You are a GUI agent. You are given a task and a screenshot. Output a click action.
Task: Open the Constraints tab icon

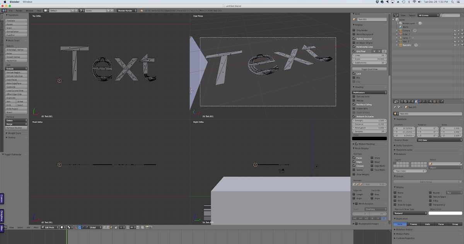coord(420,101)
